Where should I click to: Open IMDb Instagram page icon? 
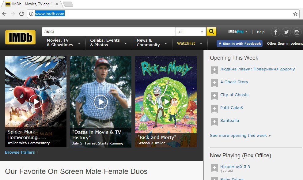297,32
